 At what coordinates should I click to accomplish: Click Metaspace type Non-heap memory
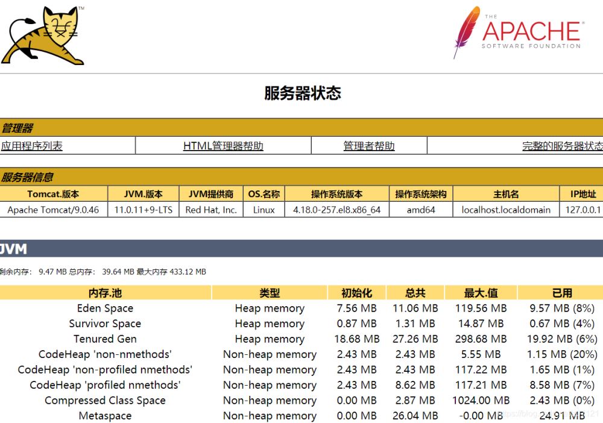(x=270, y=416)
